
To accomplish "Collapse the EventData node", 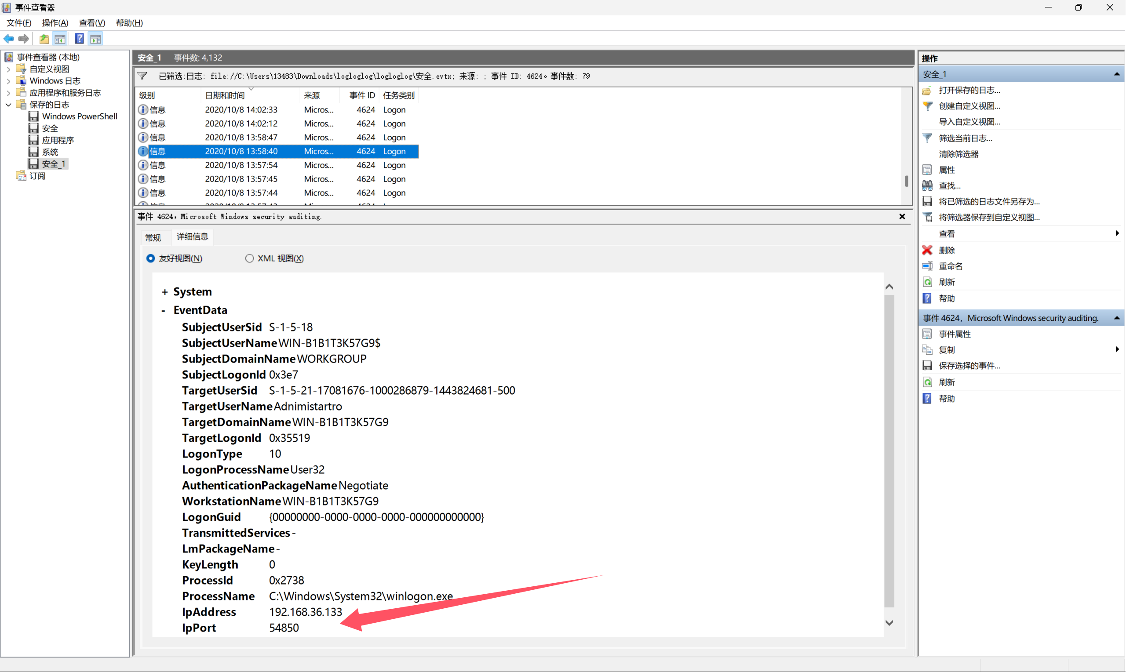I will (164, 311).
